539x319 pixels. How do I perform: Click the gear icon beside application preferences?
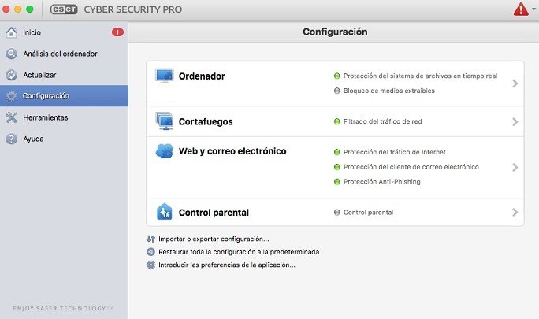click(x=151, y=265)
